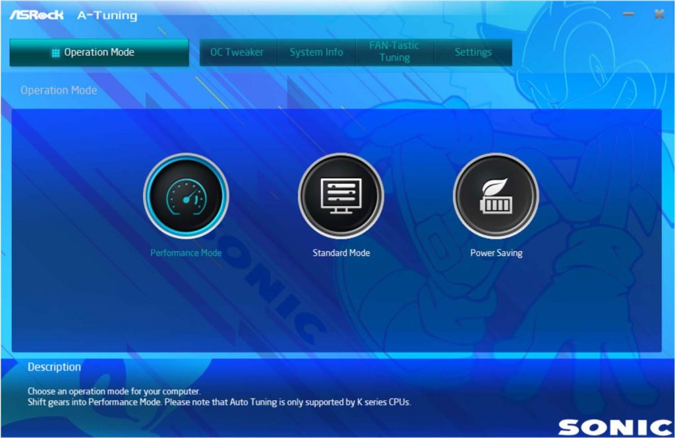Open the FAN-Tastic Tuning tab
Screen dimensions: 675x438
pyautogui.click(x=394, y=52)
